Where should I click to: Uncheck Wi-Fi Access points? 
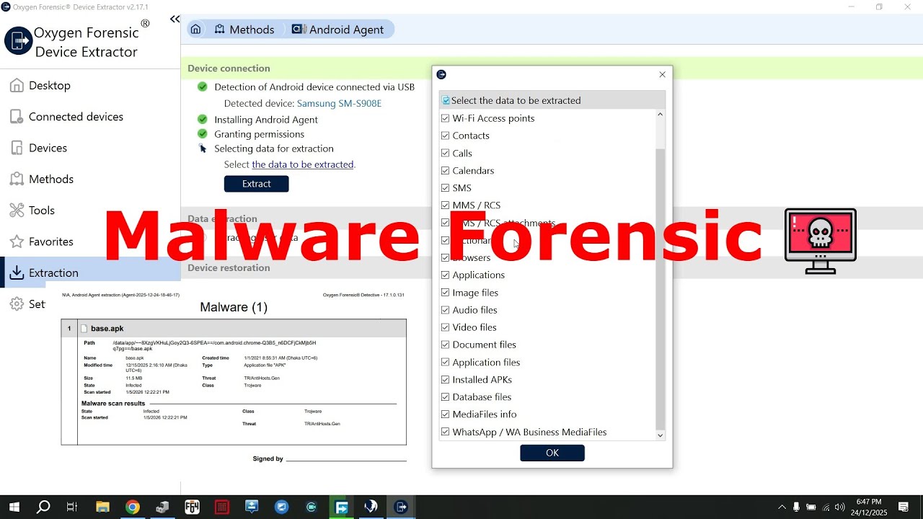click(446, 118)
